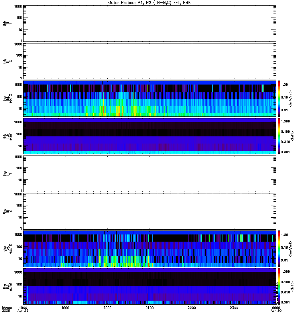
Task: Click the 'thb fff 1' y-axis label
Action: tap(8, 24)
